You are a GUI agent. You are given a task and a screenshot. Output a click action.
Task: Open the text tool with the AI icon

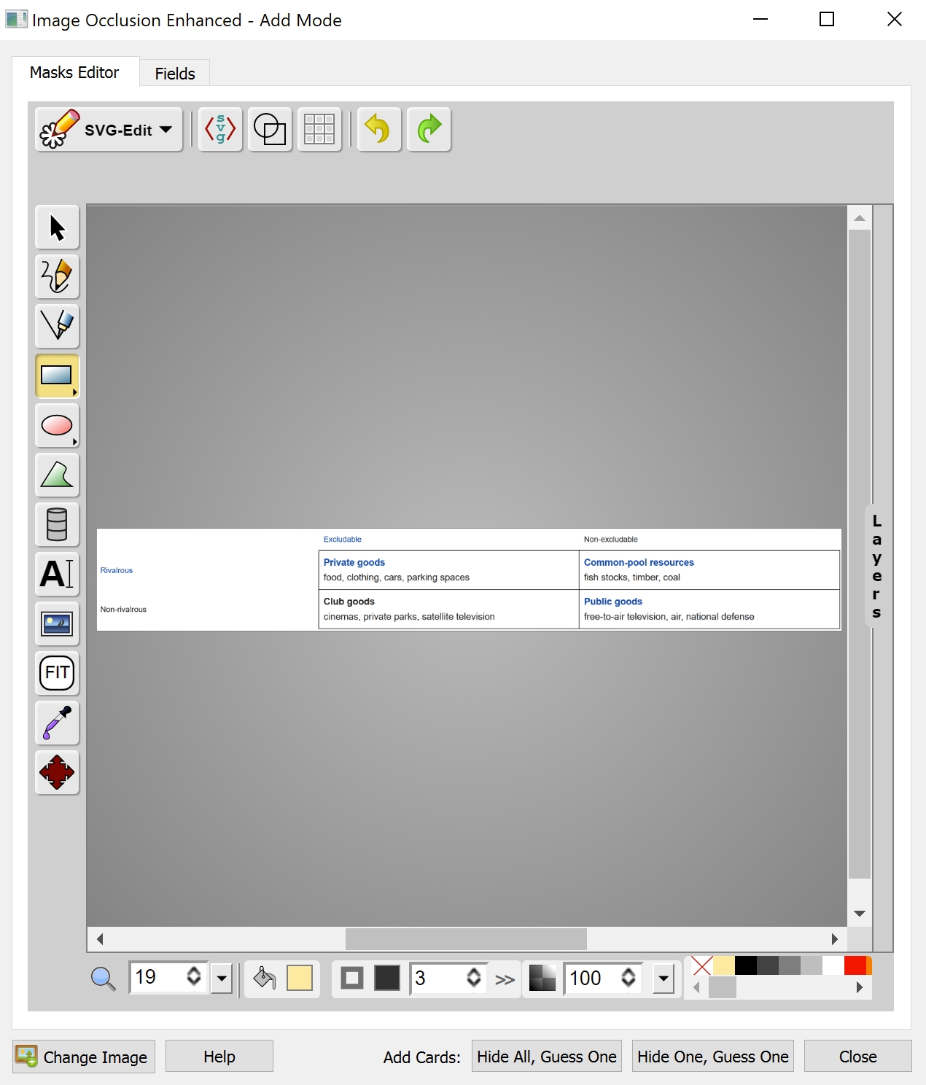tap(56, 574)
